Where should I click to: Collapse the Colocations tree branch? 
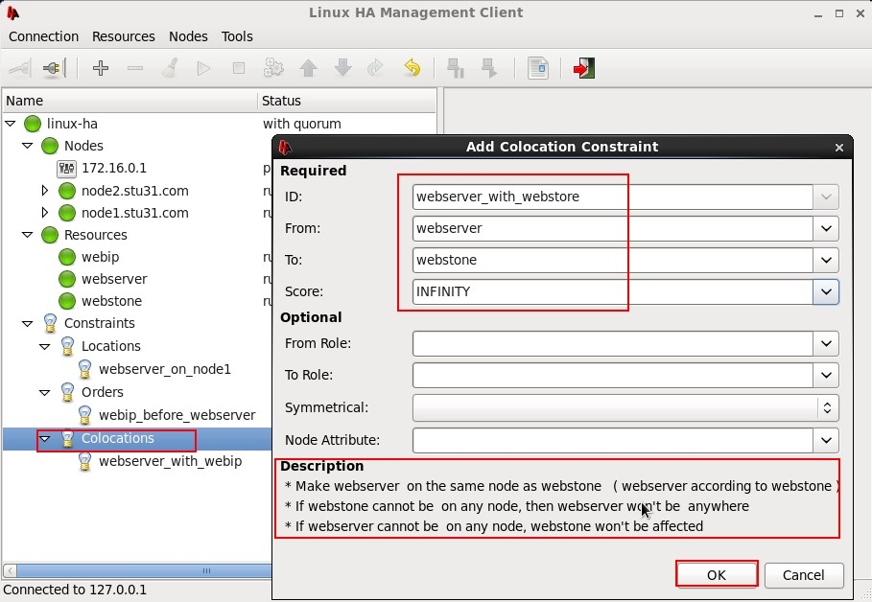point(45,439)
